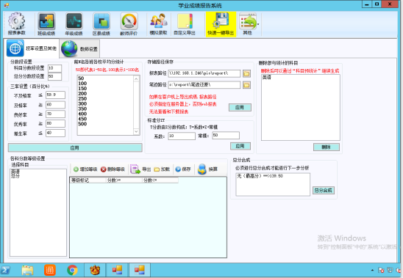The image size is (403, 278).
Task: Open the crown icon app on taskbar
Action: pyautogui.click(x=95, y=271)
